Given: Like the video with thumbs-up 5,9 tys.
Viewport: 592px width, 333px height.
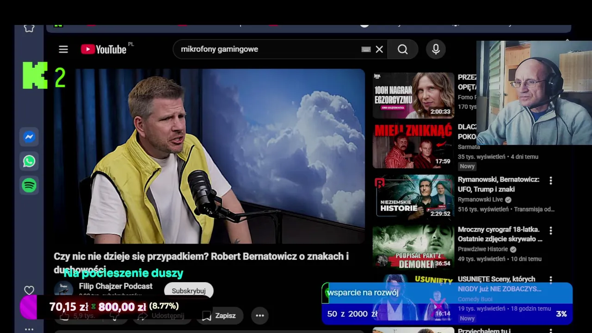Looking at the screenshot, I should 78,316.
